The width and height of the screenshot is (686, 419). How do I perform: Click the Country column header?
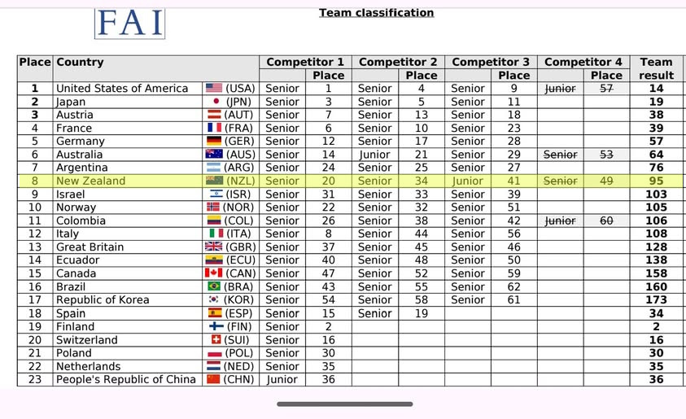click(80, 62)
